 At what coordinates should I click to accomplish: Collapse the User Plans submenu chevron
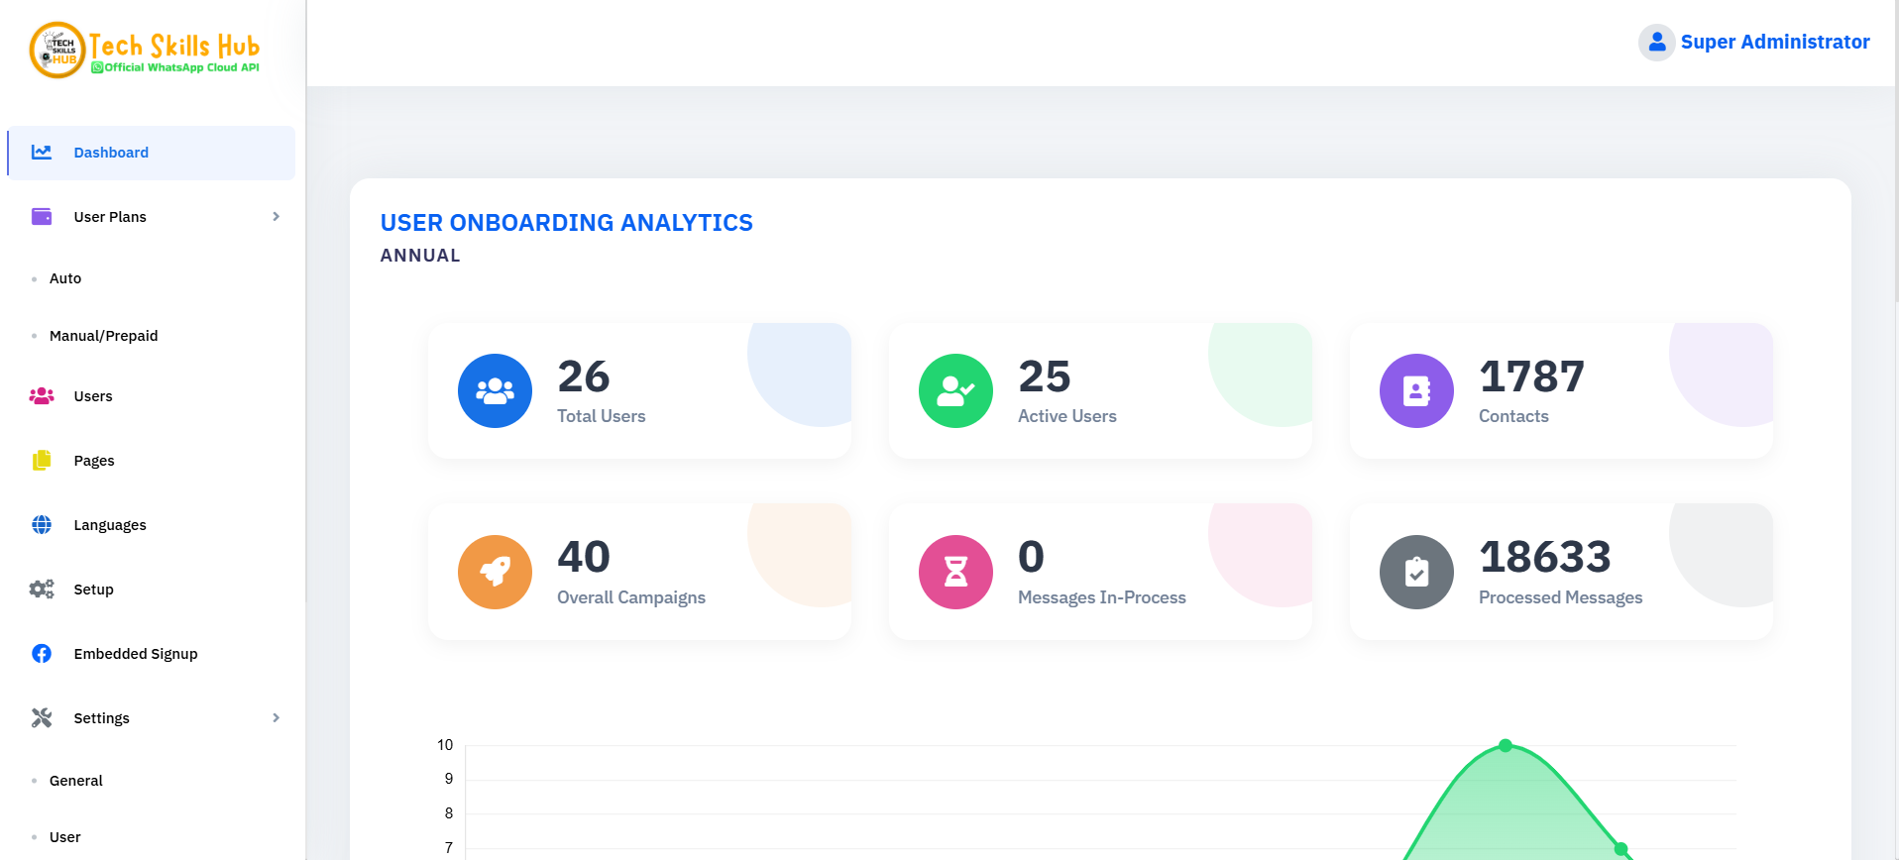pyautogui.click(x=276, y=217)
